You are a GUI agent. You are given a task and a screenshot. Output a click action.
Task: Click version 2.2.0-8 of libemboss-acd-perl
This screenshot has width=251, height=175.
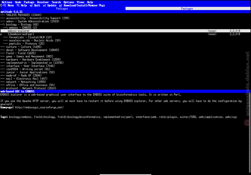(235, 34)
